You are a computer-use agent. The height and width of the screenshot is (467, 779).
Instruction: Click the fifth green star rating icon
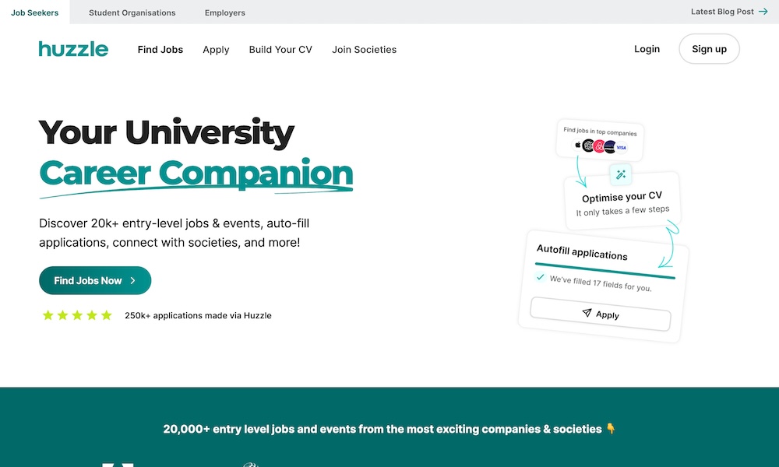(x=107, y=315)
